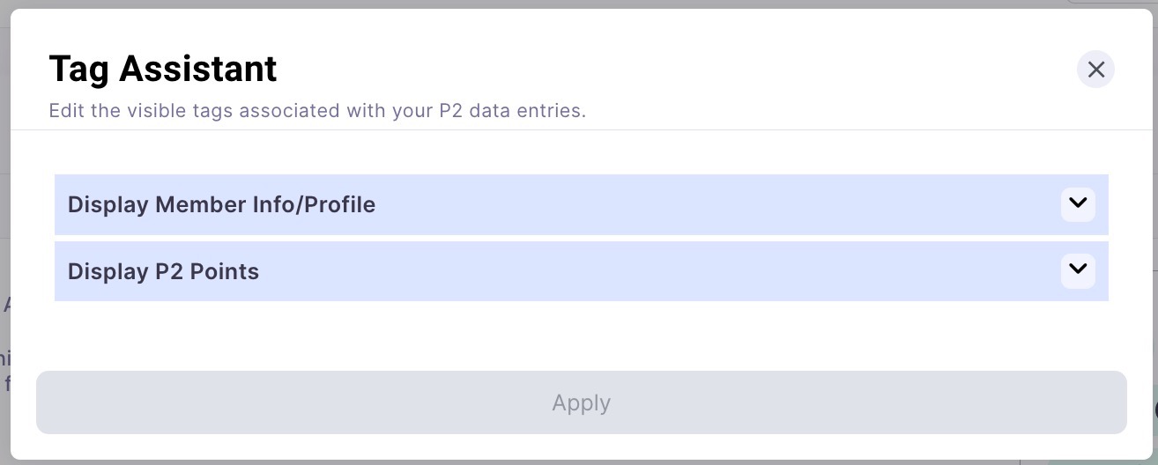Click the down arrow icon beside P2 Points
The width and height of the screenshot is (1158, 465).
pos(1078,270)
